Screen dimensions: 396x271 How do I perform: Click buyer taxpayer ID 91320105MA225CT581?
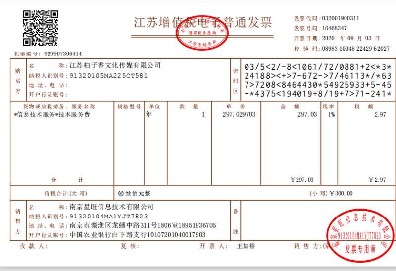(108, 76)
